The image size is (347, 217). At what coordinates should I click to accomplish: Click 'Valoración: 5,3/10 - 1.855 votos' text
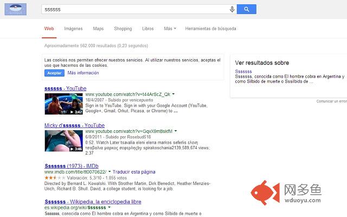(x=97, y=178)
